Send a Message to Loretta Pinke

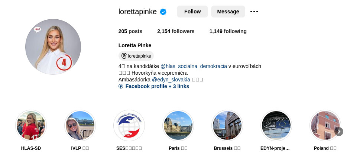(228, 12)
